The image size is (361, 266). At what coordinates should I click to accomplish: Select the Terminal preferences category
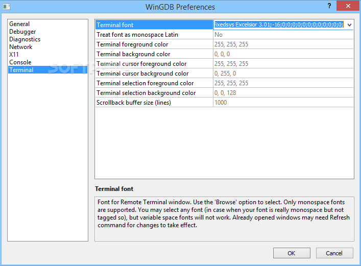tap(47, 70)
